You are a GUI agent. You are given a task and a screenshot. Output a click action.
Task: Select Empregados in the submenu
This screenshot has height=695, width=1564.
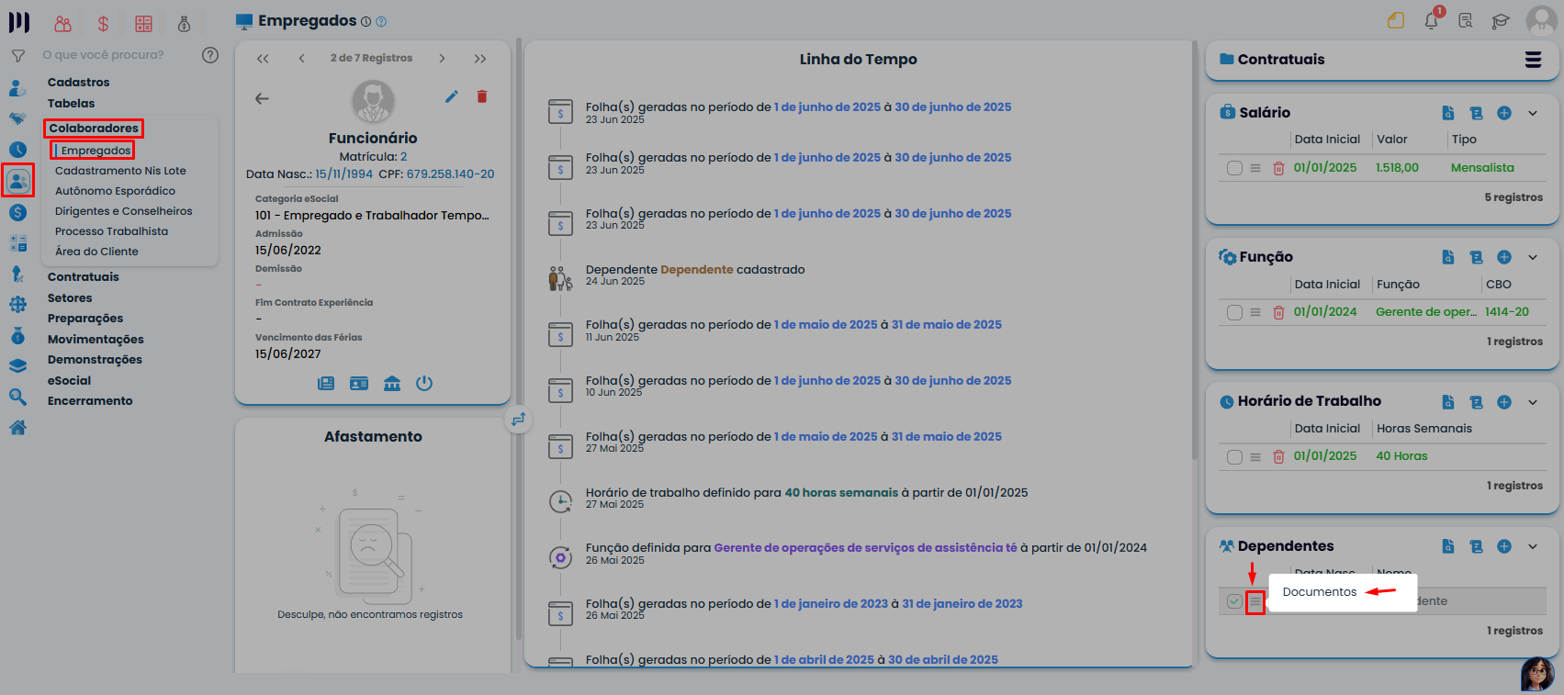click(96, 151)
